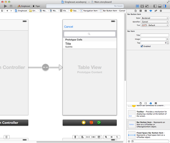Open the Pin constraints menu
170x143 pixels.
88,137
